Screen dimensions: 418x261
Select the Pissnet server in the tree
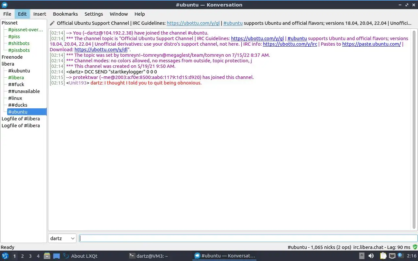10,23
